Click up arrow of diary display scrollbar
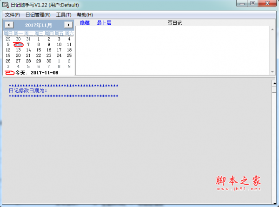Image resolution: width=279 pixels, height=207 pixels. [x=274, y=83]
